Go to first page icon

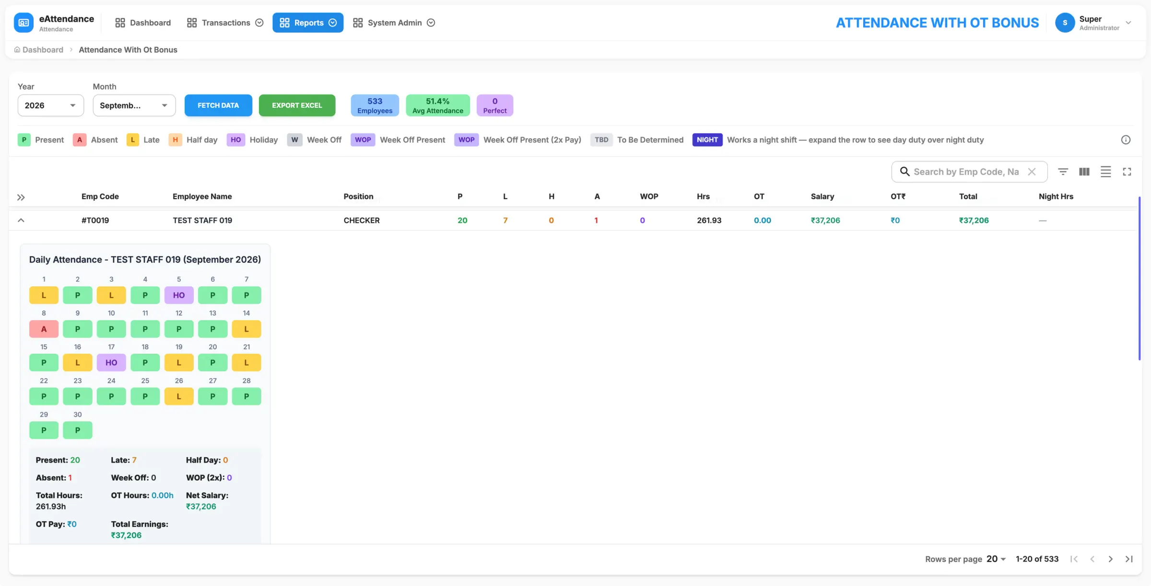pos(1074,559)
